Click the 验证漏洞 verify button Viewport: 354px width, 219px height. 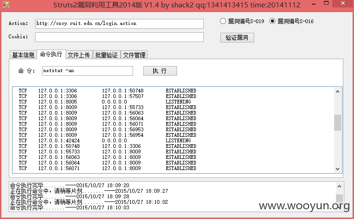tap(237, 37)
